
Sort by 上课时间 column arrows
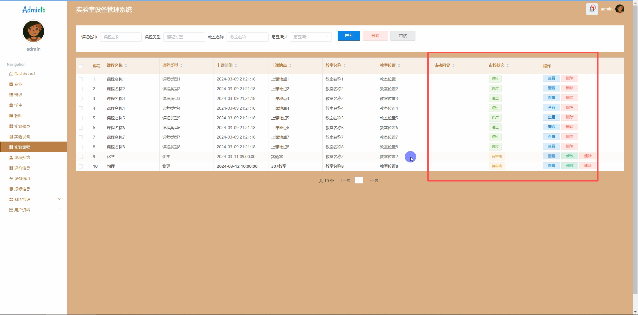pyautogui.click(x=236, y=66)
